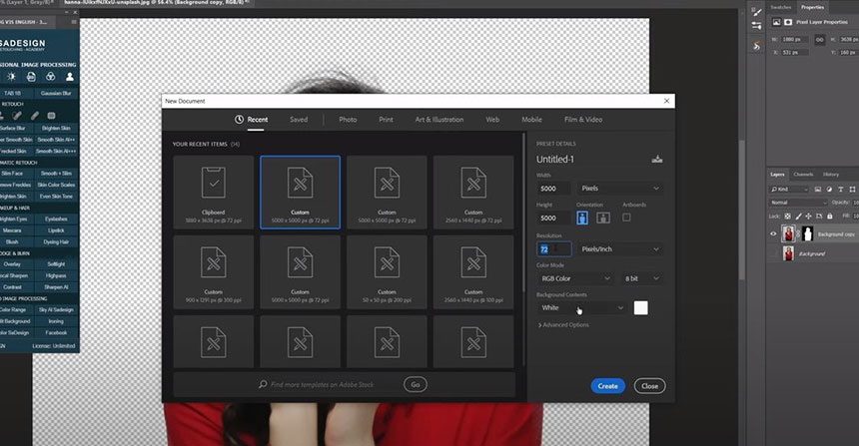Switch to the Art & Illustration tab
The height and width of the screenshot is (446, 859).
[439, 120]
